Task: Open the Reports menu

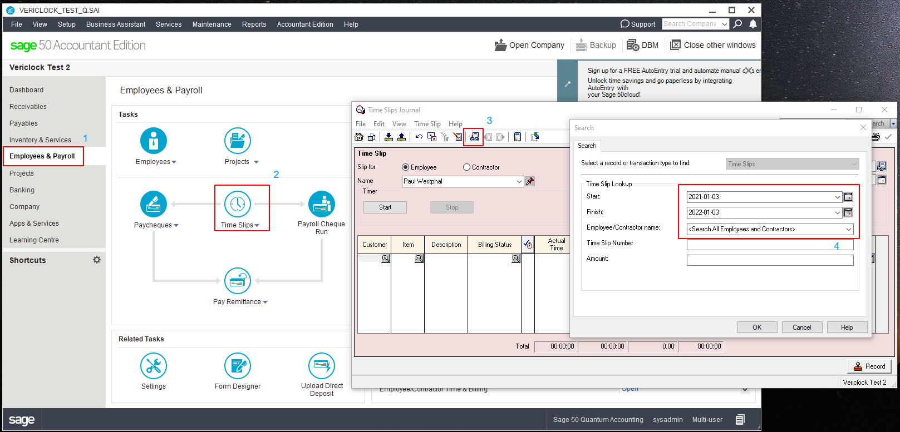Action: click(254, 24)
